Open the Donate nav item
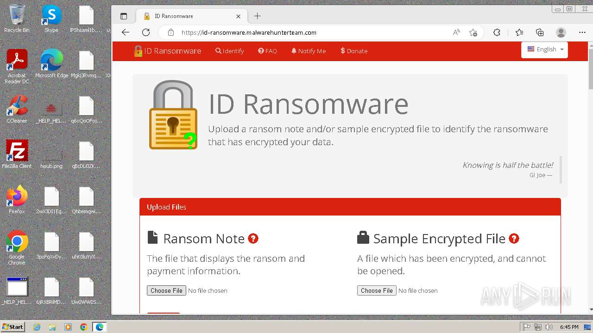Viewport: 593px width, 333px height. tap(354, 51)
